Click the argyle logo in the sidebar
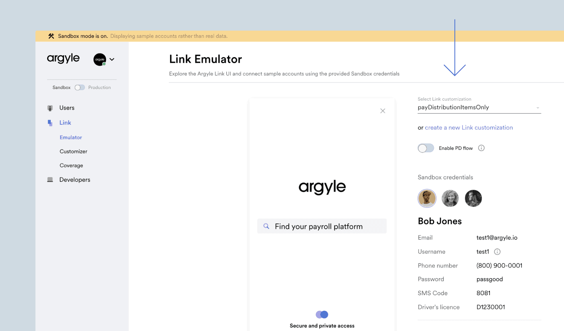Viewport: 564px width, 331px height. (x=63, y=59)
